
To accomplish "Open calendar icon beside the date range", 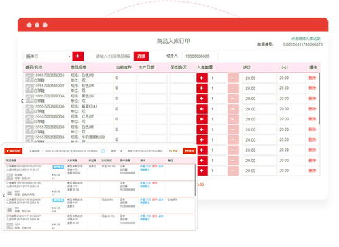I will pos(103,151).
